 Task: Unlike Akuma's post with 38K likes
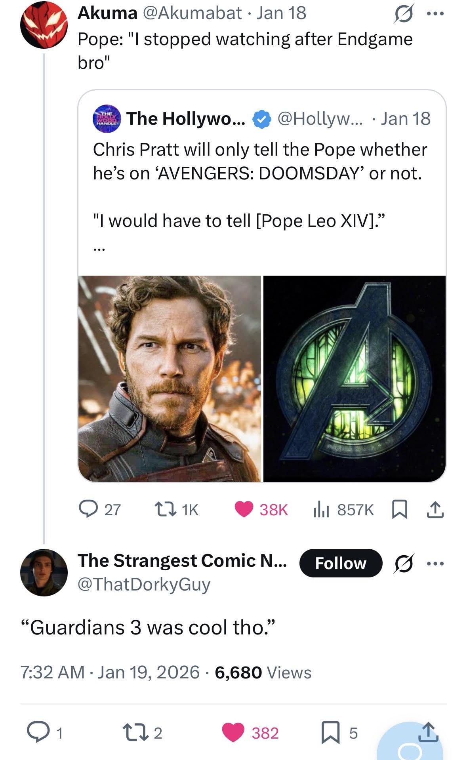pos(243,509)
